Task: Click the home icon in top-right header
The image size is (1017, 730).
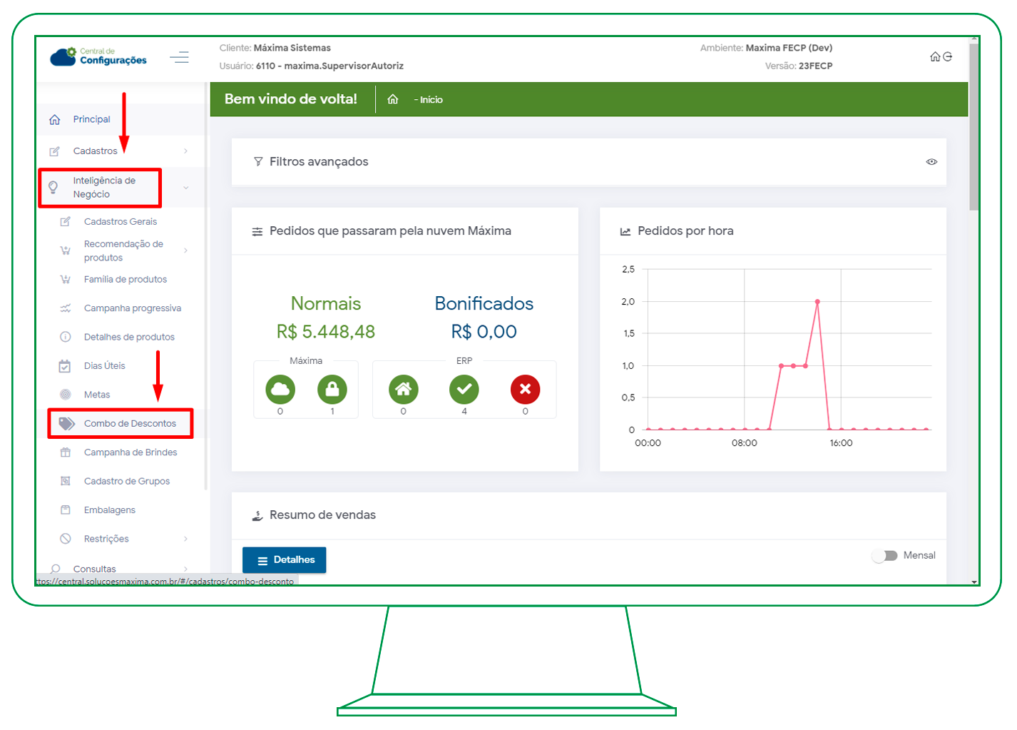Action: coord(935,57)
